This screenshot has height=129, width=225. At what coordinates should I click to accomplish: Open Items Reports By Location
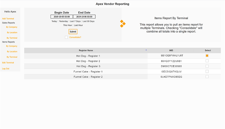[12, 52]
